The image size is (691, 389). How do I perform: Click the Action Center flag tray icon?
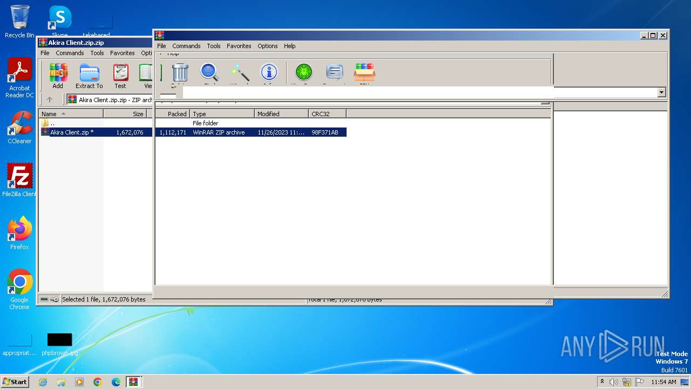(640, 382)
